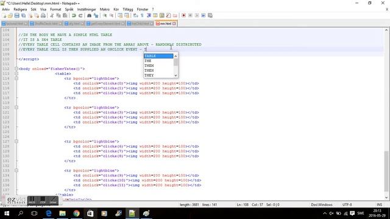390x219 pixels.
Task: Click the UTF-8 encoding status field
Action: pyautogui.click(x=347, y=204)
